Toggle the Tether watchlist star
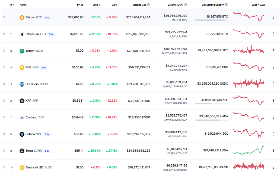Screen dimensions: 280x176 click(4, 50)
